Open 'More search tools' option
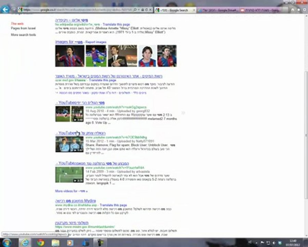Image resolution: width=308 pixels, height=247 pixels. [x=23, y=35]
